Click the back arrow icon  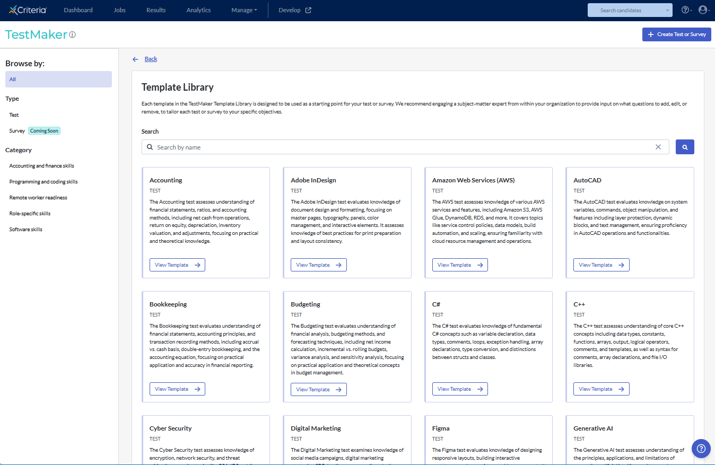136,59
